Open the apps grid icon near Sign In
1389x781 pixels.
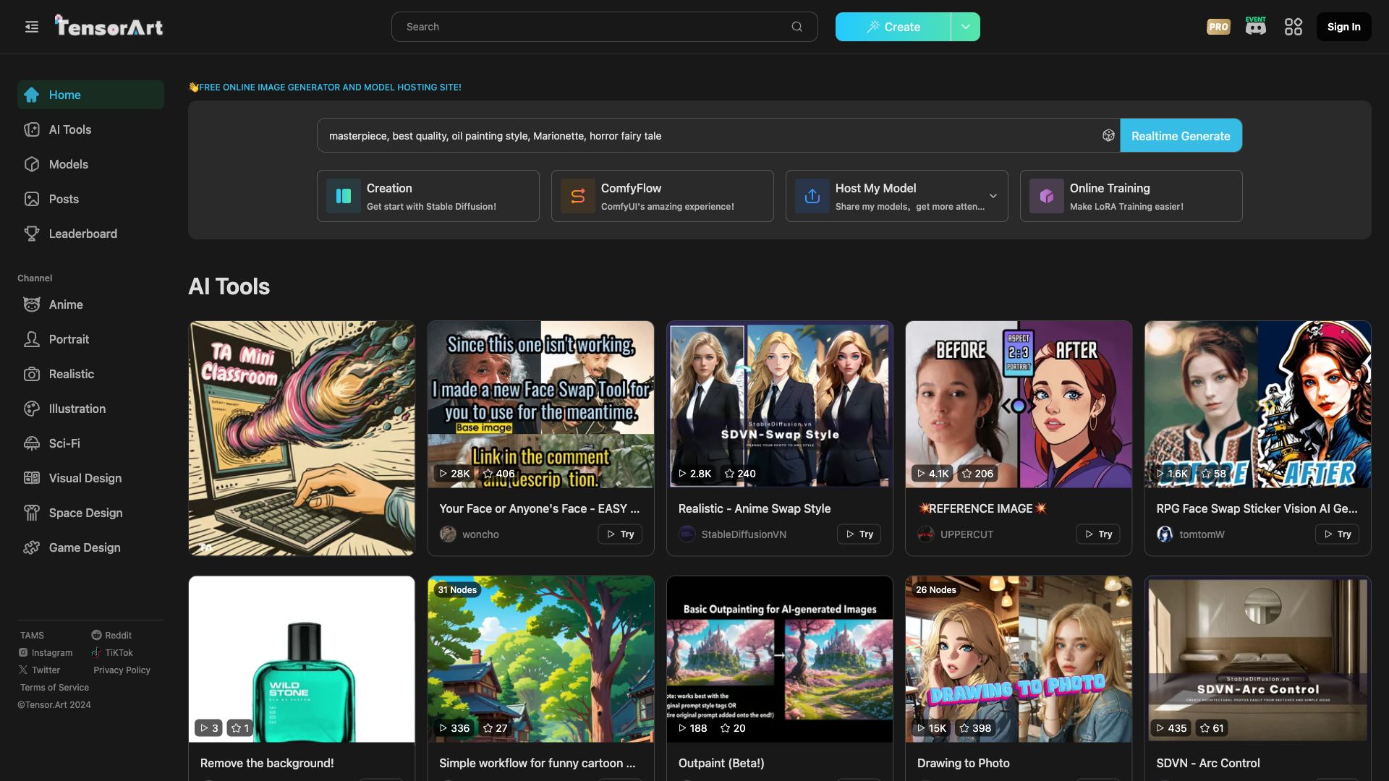pos(1294,26)
